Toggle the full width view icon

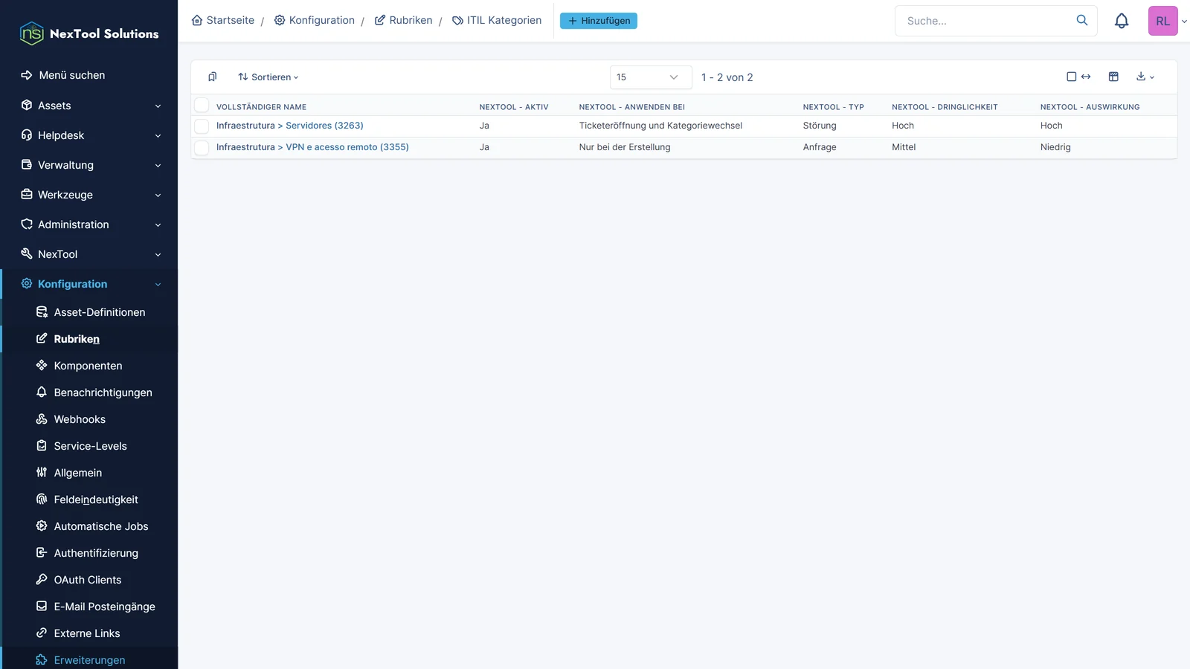tap(1078, 77)
